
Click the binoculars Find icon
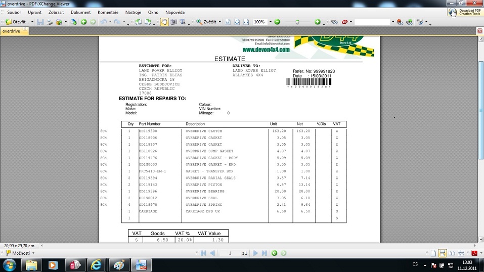[334, 22]
